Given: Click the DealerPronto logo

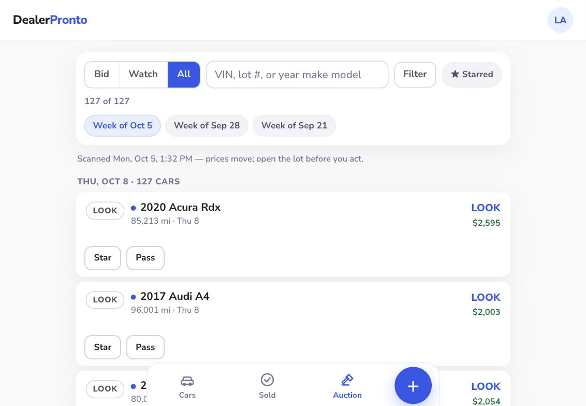Looking at the screenshot, I should tap(50, 20).
